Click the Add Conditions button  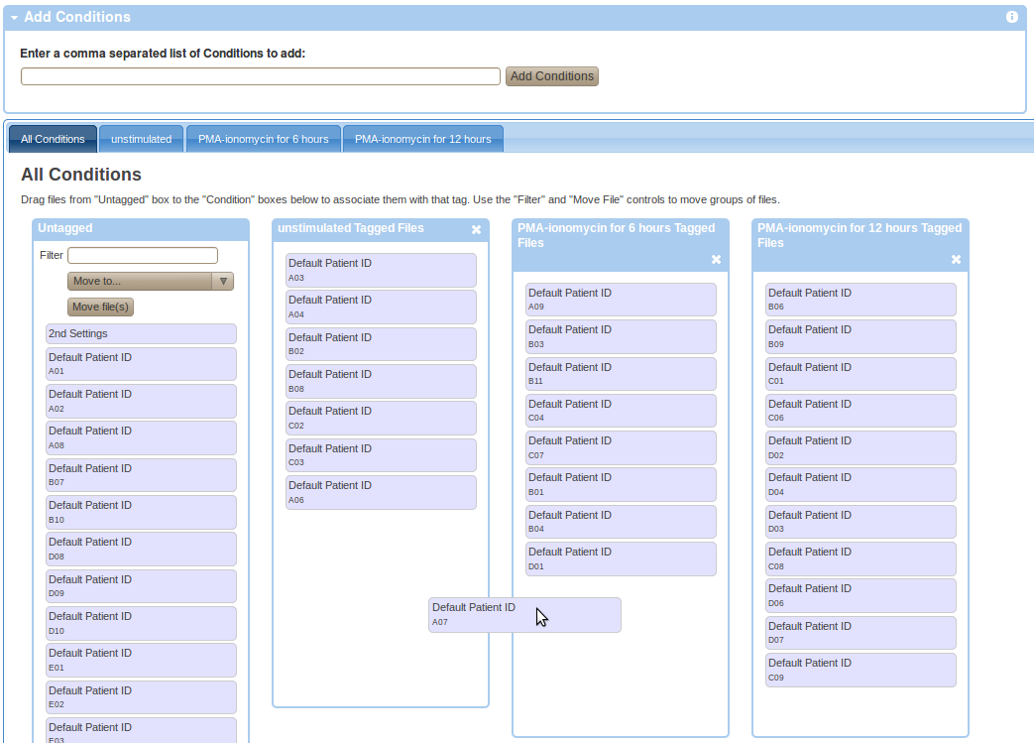click(x=551, y=75)
